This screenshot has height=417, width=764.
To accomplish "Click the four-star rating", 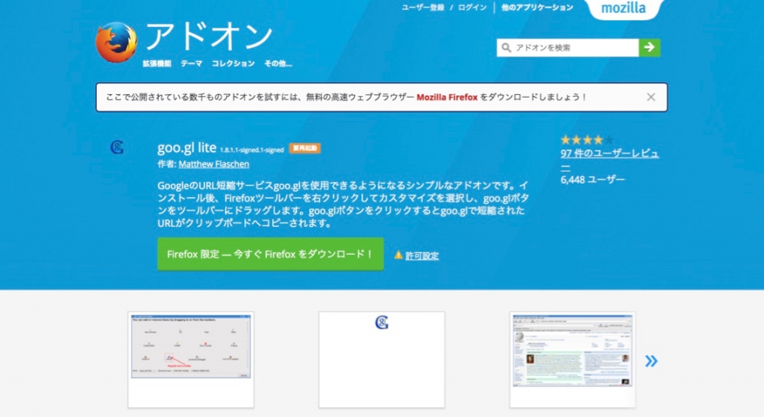I will click(586, 140).
